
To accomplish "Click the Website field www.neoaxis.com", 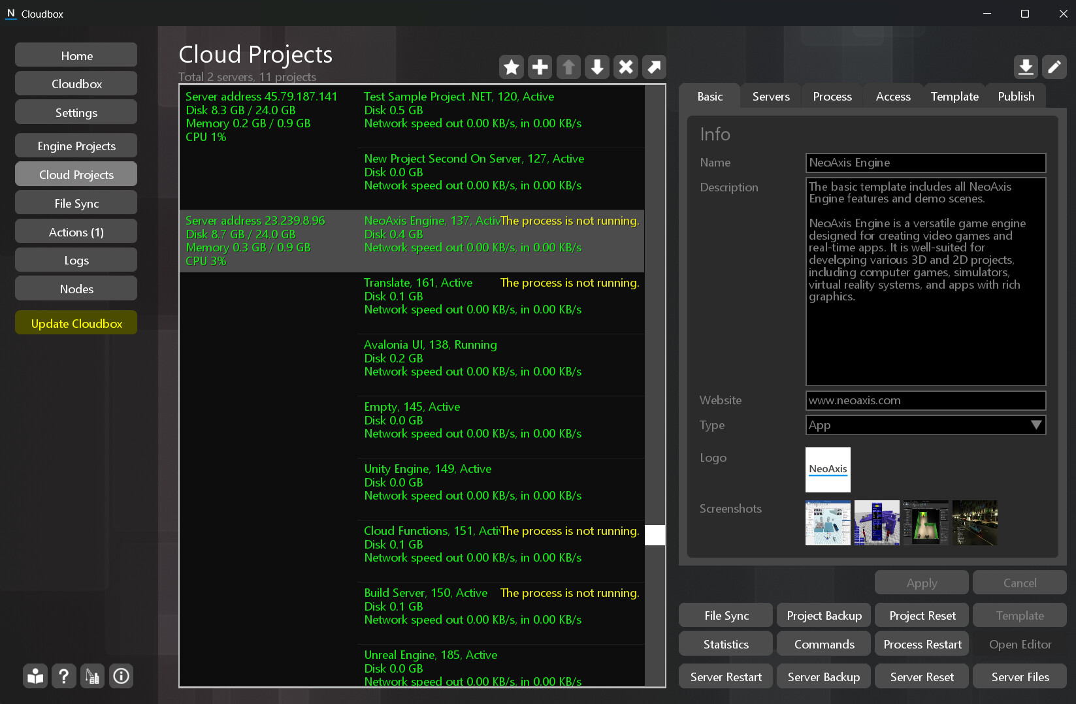I will [926, 400].
